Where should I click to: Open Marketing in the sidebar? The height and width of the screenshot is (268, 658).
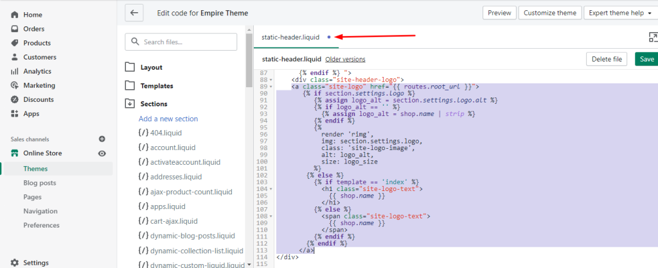pyautogui.click(x=39, y=85)
